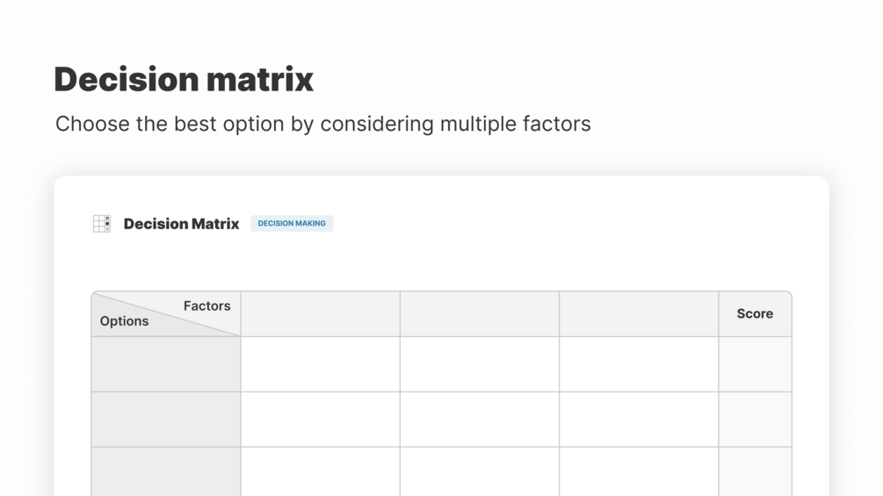Screen dimensions: 883x496
Task: Select the second row's option name cell
Action: tap(166, 420)
